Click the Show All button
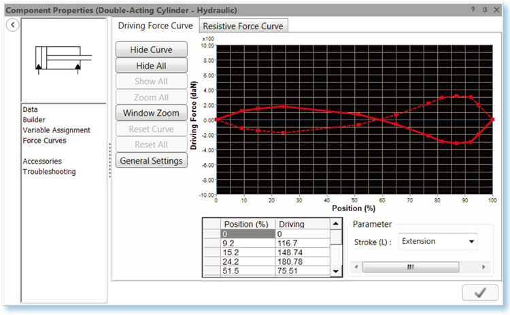510x315 pixels. [x=151, y=81]
